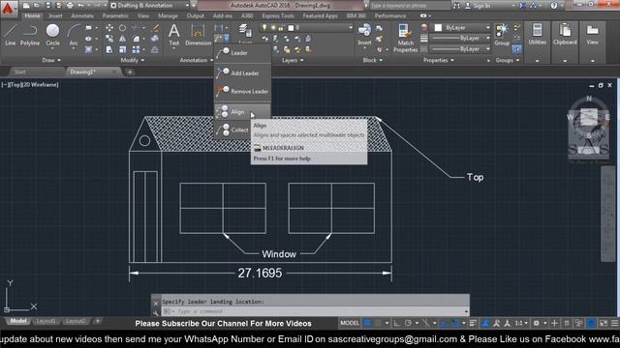Add a new drawing tab with plus
The width and height of the screenshot is (620, 348).
[x=130, y=72]
